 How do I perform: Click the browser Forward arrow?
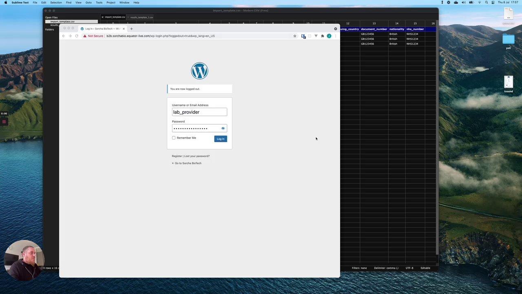70,36
